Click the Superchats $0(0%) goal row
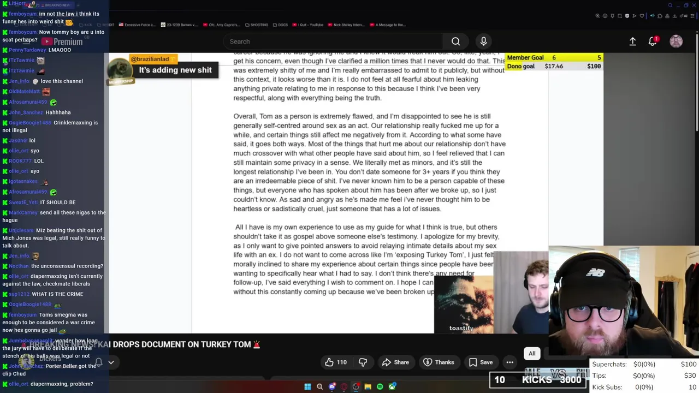The width and height of the screenshot is (699, 393). (x=644, y=364)
